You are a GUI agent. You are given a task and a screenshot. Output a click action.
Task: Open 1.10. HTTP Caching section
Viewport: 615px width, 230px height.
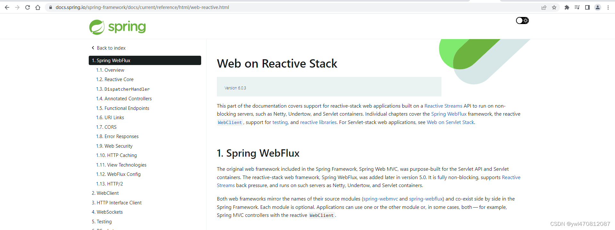point(116,155)
